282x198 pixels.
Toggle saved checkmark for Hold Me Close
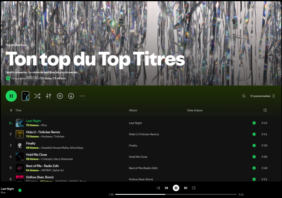pyautogui.click(x=254, y=157)
